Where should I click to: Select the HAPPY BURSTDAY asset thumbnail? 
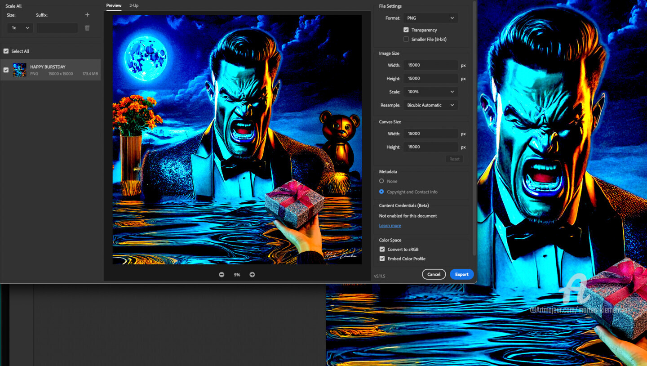tap(19, 70)
